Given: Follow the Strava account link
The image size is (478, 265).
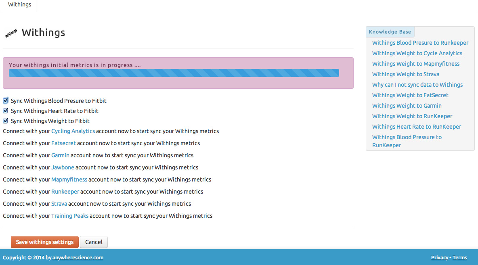Looking at the screenshot, I should pyautogui.click(x=59, y=204).
